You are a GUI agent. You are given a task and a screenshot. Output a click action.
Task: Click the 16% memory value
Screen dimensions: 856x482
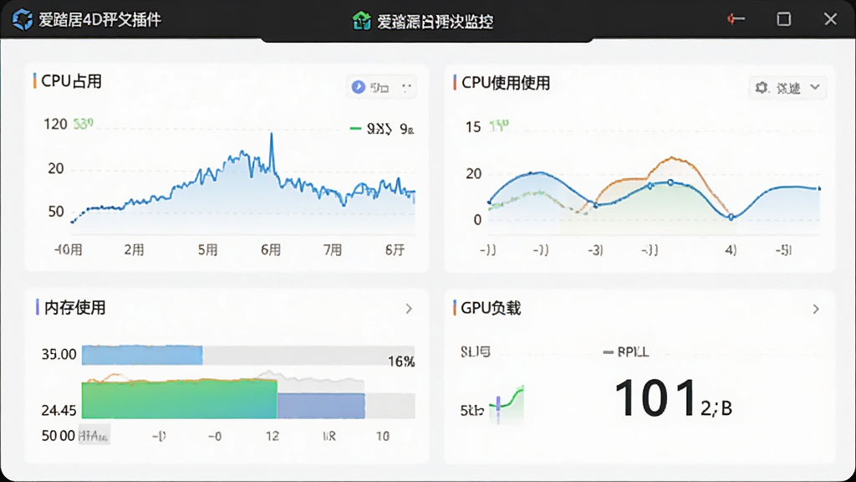[401, 361]
